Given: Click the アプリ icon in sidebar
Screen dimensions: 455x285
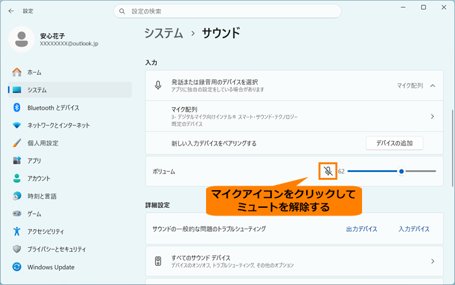Looking at the screenshot, I should [x=17, y=160].
